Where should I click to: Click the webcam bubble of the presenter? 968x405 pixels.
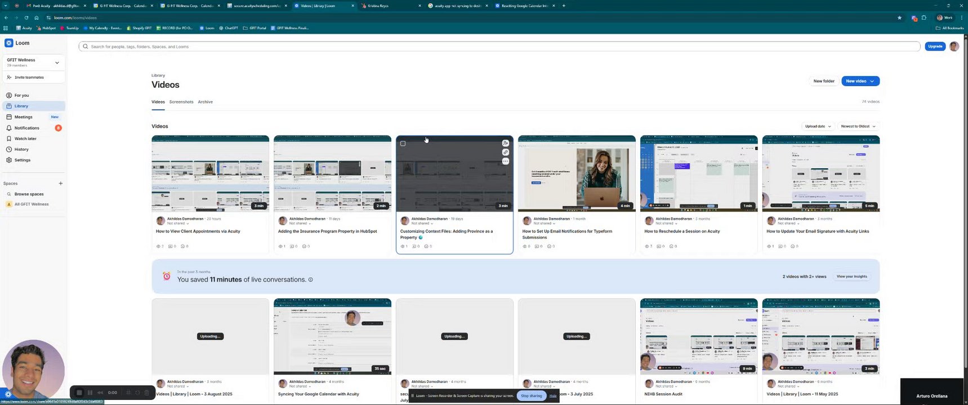[x=33, y=371]
